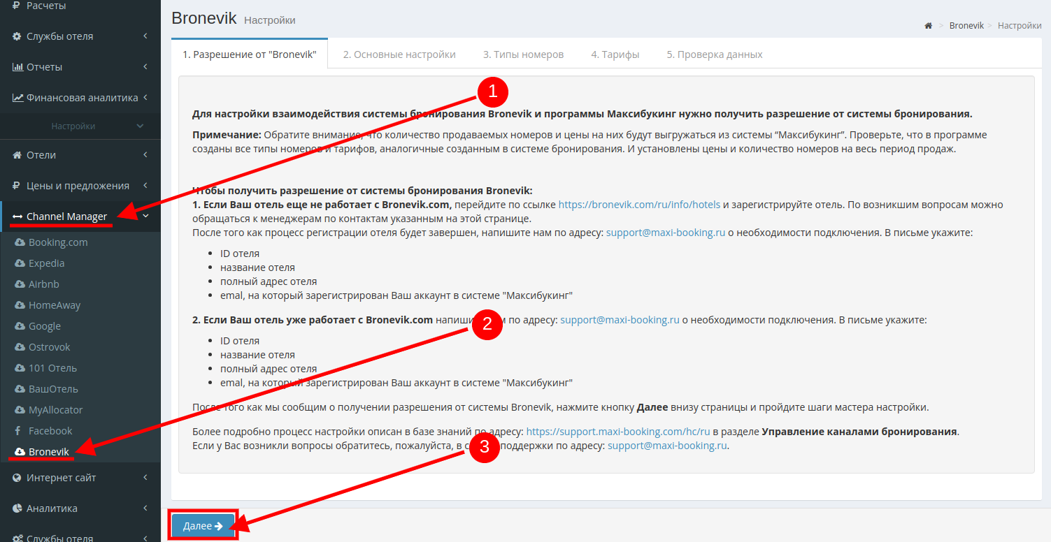This screenshot has width=1051, height=542.
Task: Click the cloud icon beside Booking.com
Action: pos(20,242)
